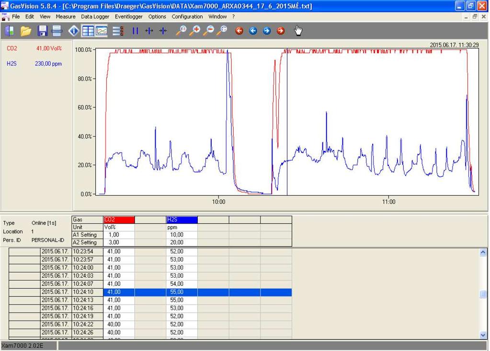The image size is (490, 351).
Task: Select the 10:24:22 time cell
Action: [88, 325]
